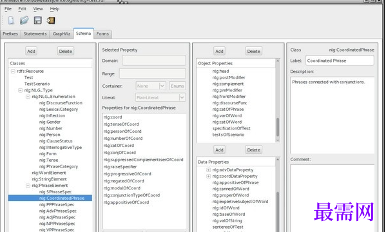Open the File menu
The width and height of the screenshot is (386, 232).
[x=8, y=9]
